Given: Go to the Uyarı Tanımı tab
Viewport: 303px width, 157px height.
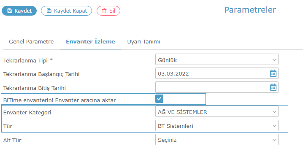Looking at the screenshot, I should pyautogui.click(x=143, y=42).
